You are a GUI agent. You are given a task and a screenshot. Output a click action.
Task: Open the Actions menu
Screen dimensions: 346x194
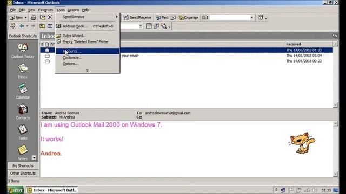pos(74,10)
